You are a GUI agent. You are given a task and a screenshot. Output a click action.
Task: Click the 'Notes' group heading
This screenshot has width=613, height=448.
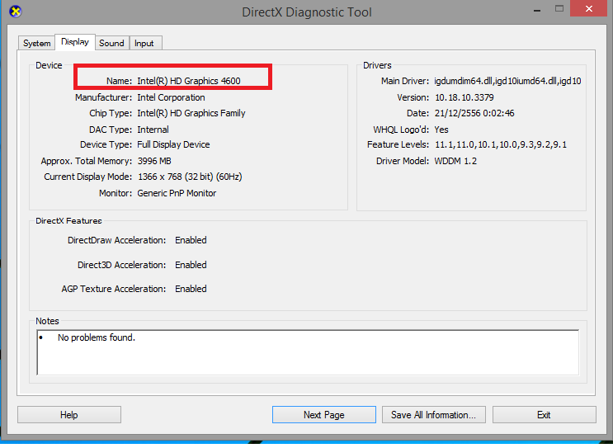pyautogui.click(x=47, y=321)
